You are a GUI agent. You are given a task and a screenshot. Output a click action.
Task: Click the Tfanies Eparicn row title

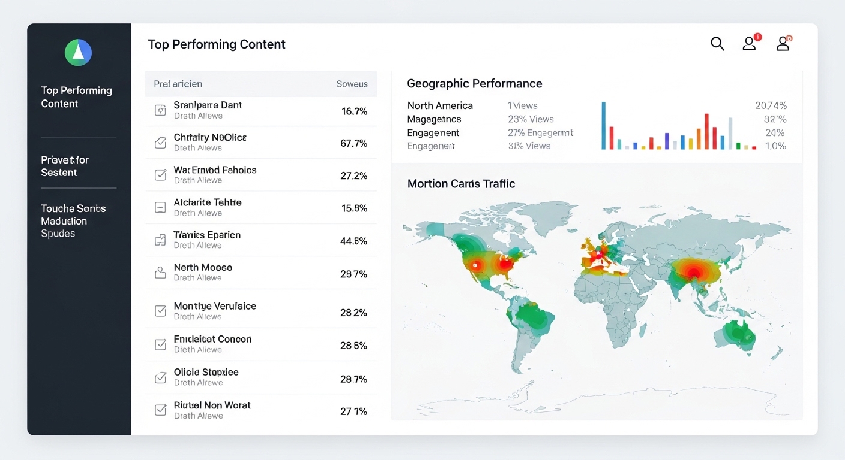[x=207, y=235]
